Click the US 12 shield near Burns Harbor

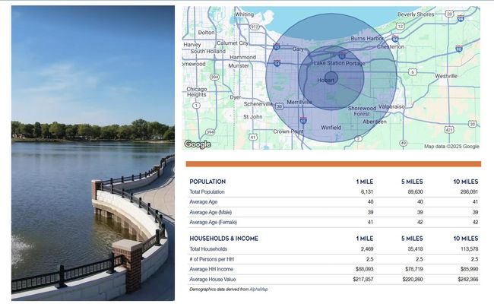400,25
